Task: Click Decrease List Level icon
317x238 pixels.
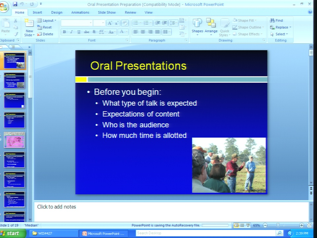Action: click(x=157, y=23)
